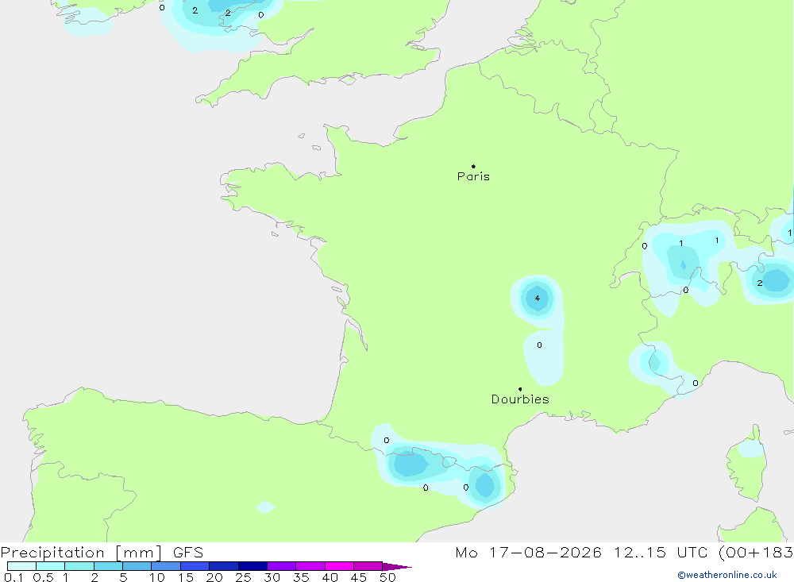Viewport: 794px width, 582px height.
Task: Pick the 0.1–0.5 mm legend swatch
Action: pyautogui.click(x=21, y=566)
